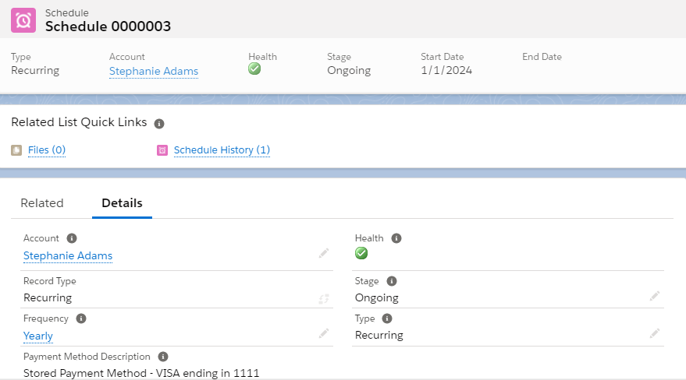686x380 pixels.
Task: Switch to the Related tab
Action: 42,203
